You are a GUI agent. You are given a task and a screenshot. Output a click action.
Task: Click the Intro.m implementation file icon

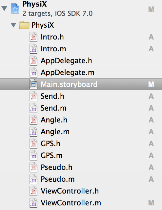(33, 49)
